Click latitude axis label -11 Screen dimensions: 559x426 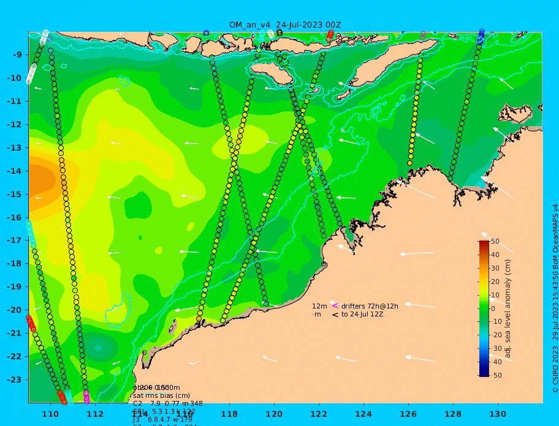click(14, 102)
